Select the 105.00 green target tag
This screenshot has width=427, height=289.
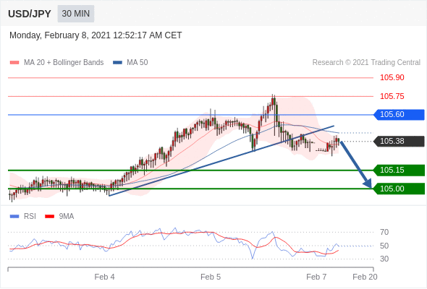point(399,189)
